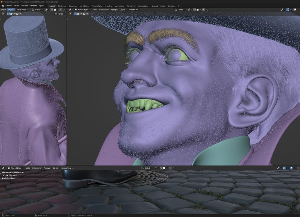Viewport: 300px width, 217px height.
Task: Open proportional falloff curve in main viewport
Action: click(207, 10)
